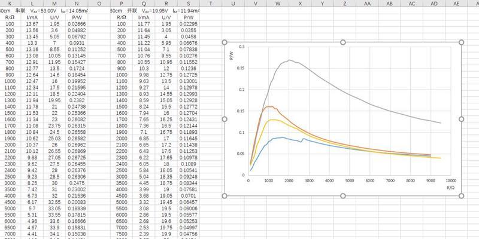Select cell with voltage 16.25
The height and width of the screenshot is (239, 479).
[166, 119]
